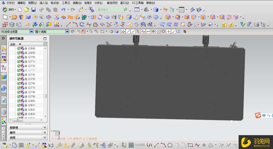This screenshot has height=149, width=273.
Task: Open the 无选择过滤器 selection filter dropdown
Action: [x=31, y=31]
